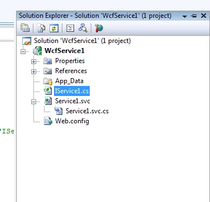Click the References folder icon
The height and width of the screenshot is (202, 210).
(x=48, y=71)
